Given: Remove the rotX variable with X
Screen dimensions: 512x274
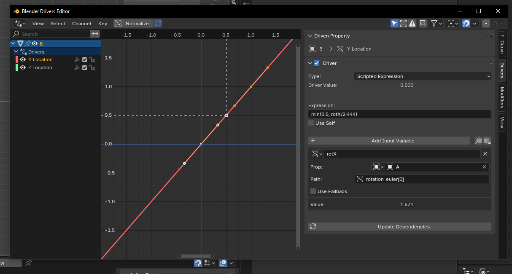Looking at the screenshot, I should point(485,154).
